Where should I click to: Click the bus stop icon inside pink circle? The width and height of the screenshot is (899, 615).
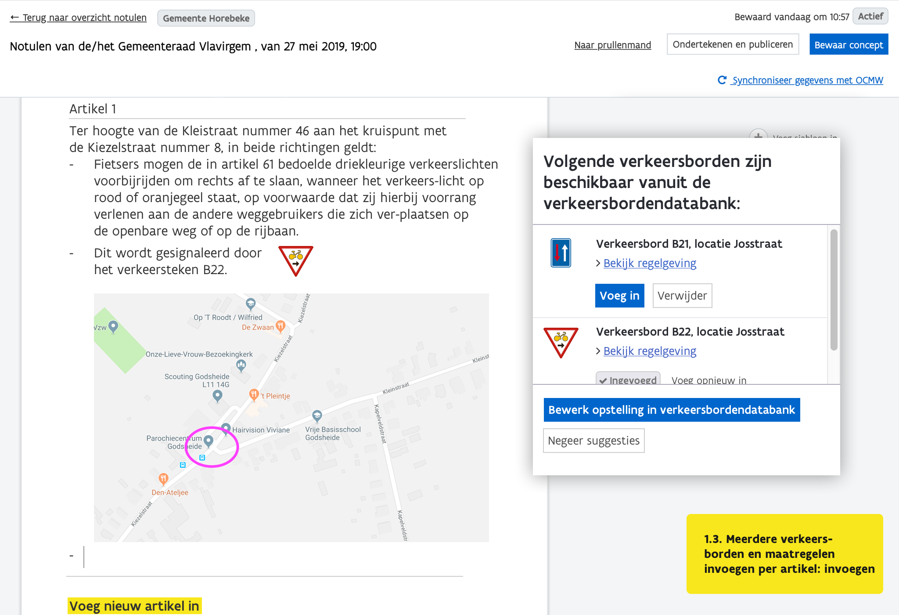tap(202, 458)
